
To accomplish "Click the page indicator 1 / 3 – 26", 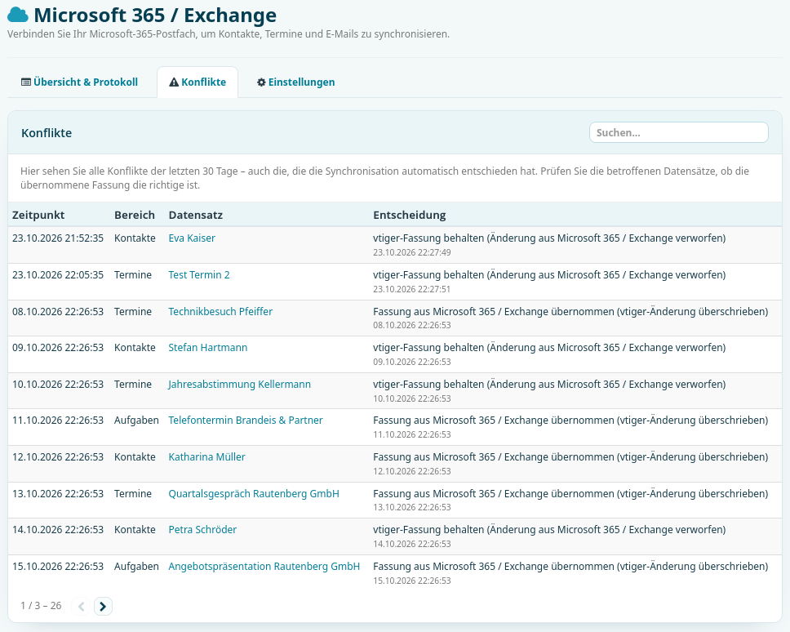I will pos(41,605).
